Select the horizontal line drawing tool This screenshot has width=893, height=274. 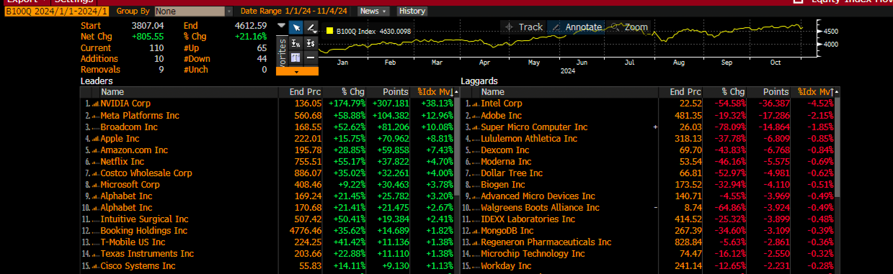311,58
